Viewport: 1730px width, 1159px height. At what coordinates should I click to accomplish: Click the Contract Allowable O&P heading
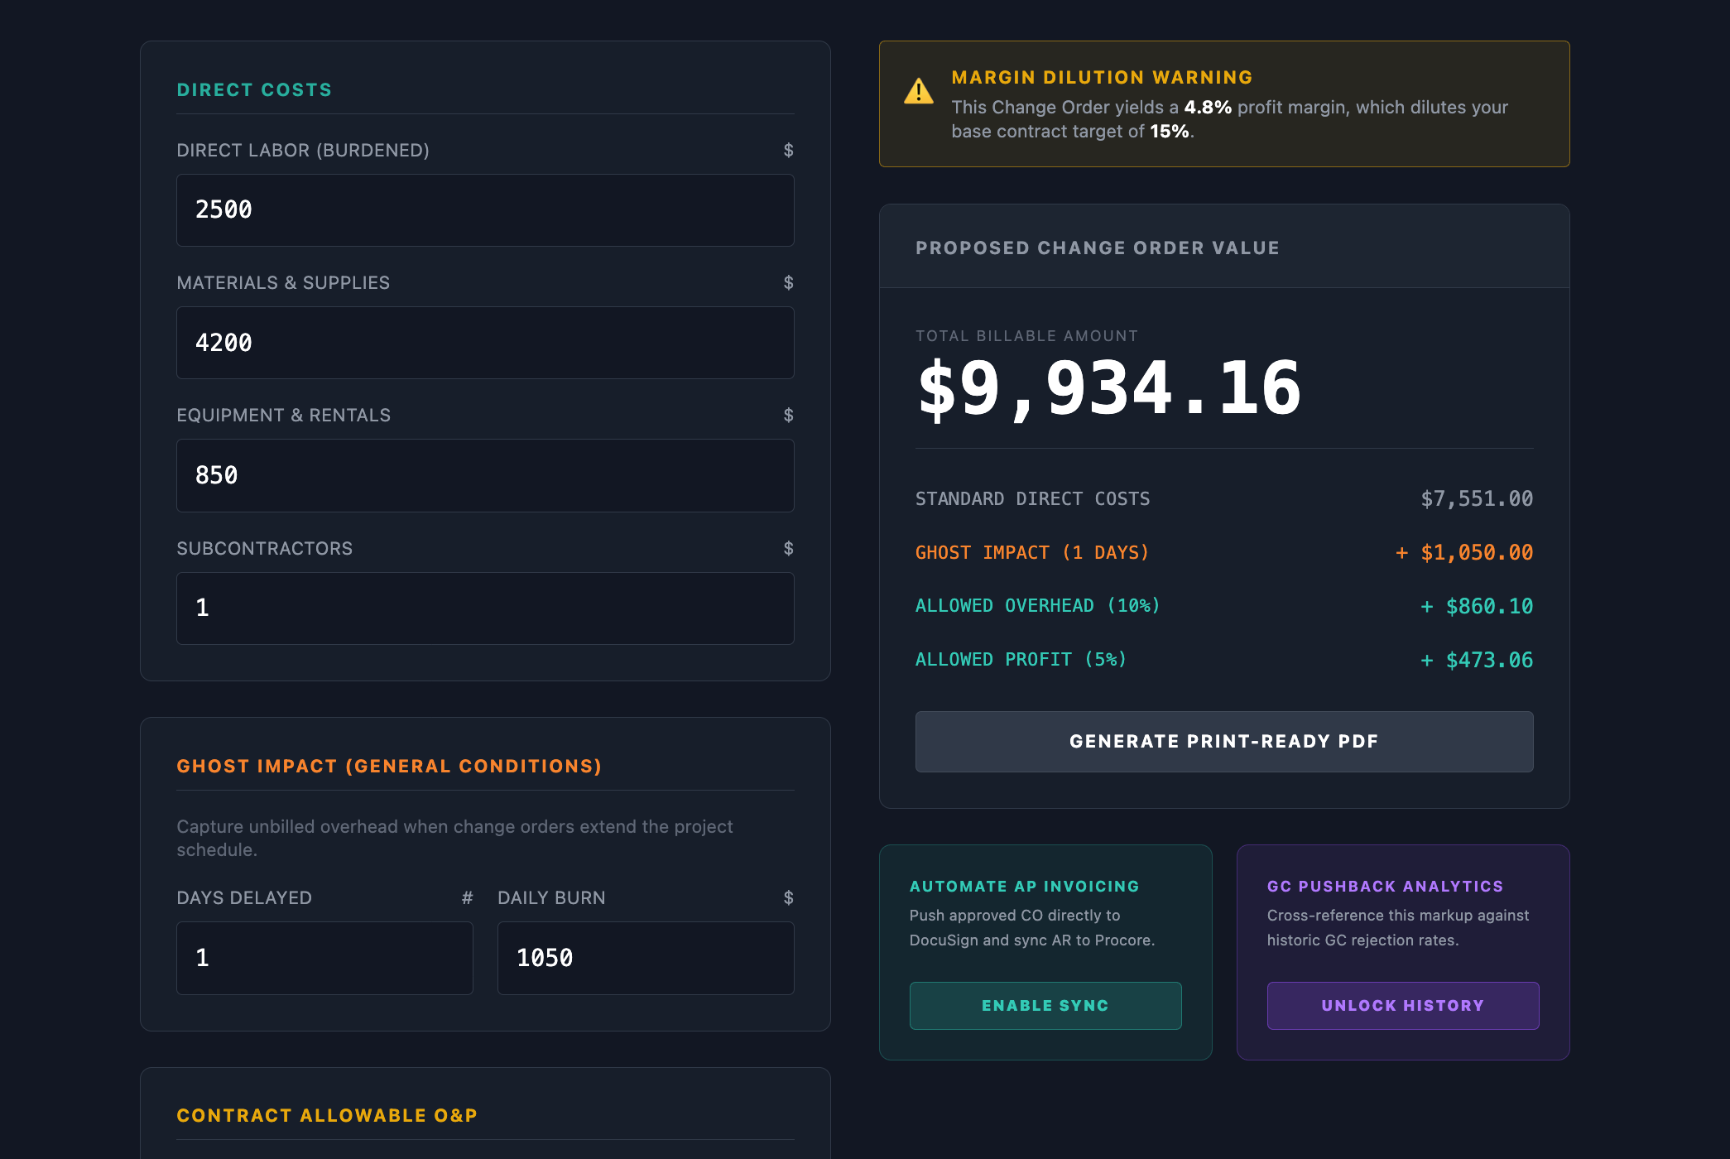tap(327, 1116)
